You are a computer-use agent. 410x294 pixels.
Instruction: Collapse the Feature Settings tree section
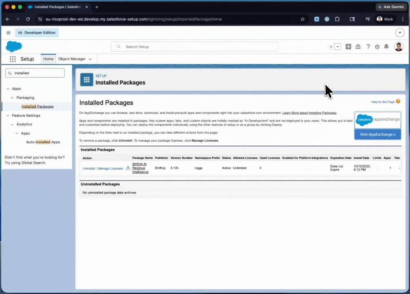click(x=8, y=115)
